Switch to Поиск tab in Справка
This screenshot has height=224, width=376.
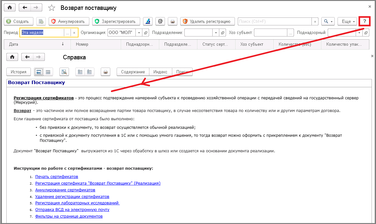pyautogui.click(x=182, y=72)
